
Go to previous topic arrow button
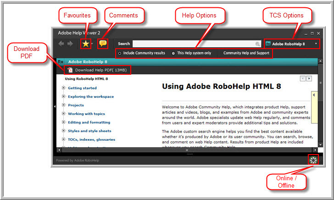[x=303, y=78]
